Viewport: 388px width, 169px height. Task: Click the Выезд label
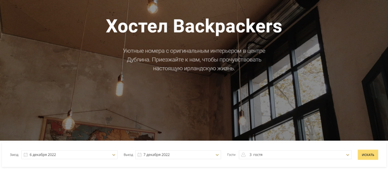128,155
